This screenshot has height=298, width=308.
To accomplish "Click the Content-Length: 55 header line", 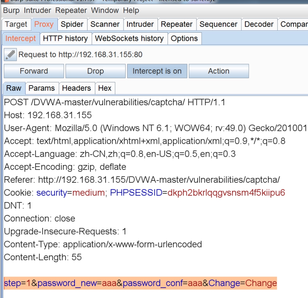I will pyautogui.click(x=43, y=257).
